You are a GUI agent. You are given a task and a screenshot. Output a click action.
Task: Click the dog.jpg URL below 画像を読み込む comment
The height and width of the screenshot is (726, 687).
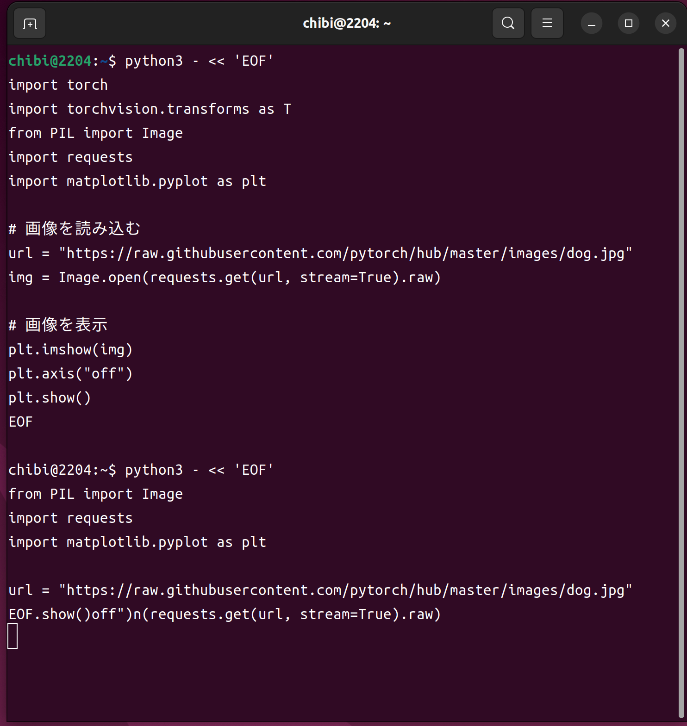click(x=345, y=253)
